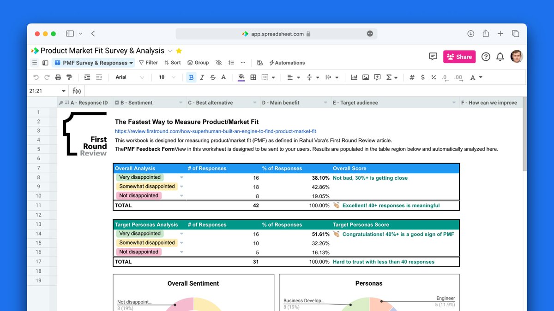Toggle hidden columns eye icon
Image resolution: width=554 pixels, height=311 pixels.
pyautogui.click(x=219, y=63)
